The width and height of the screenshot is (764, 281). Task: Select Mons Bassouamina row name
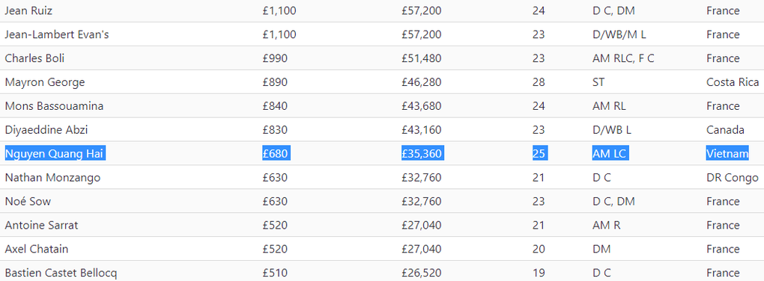[54, 106]
